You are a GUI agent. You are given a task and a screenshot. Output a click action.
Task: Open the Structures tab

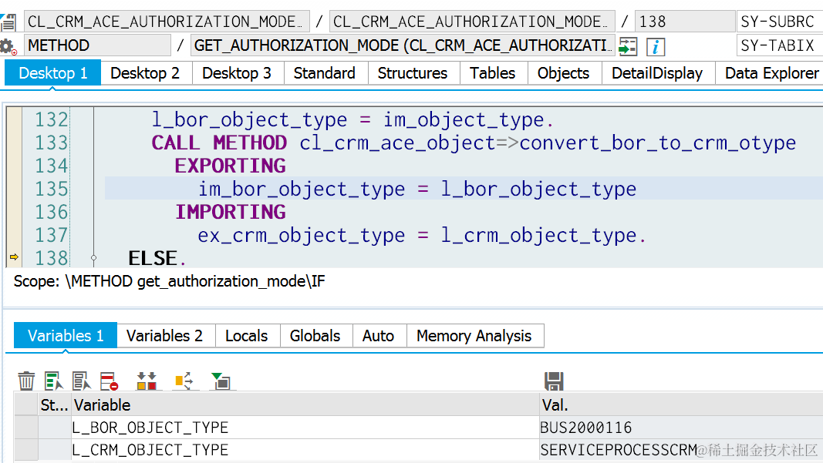(413, 73)
